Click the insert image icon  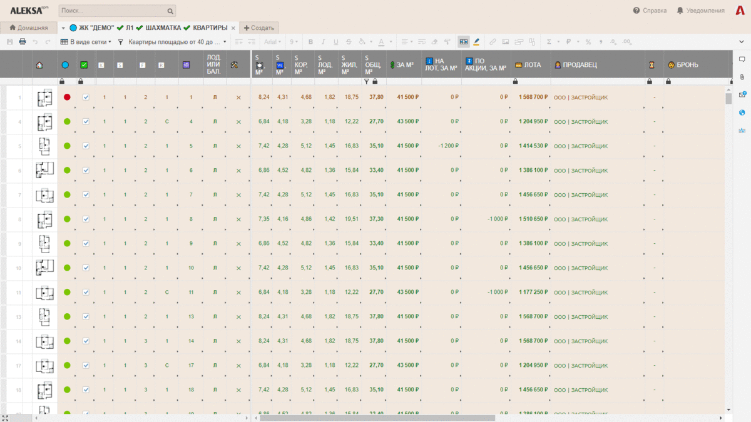[x=505, y=42]
